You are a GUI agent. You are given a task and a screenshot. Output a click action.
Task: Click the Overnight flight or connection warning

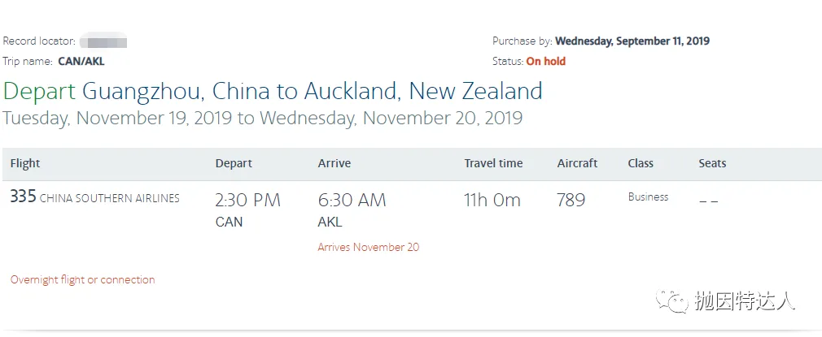click(x=82, y=279)
